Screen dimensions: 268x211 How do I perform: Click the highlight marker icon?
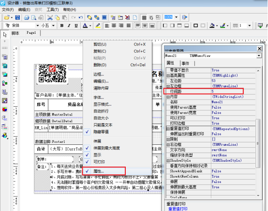click(98, 26)
